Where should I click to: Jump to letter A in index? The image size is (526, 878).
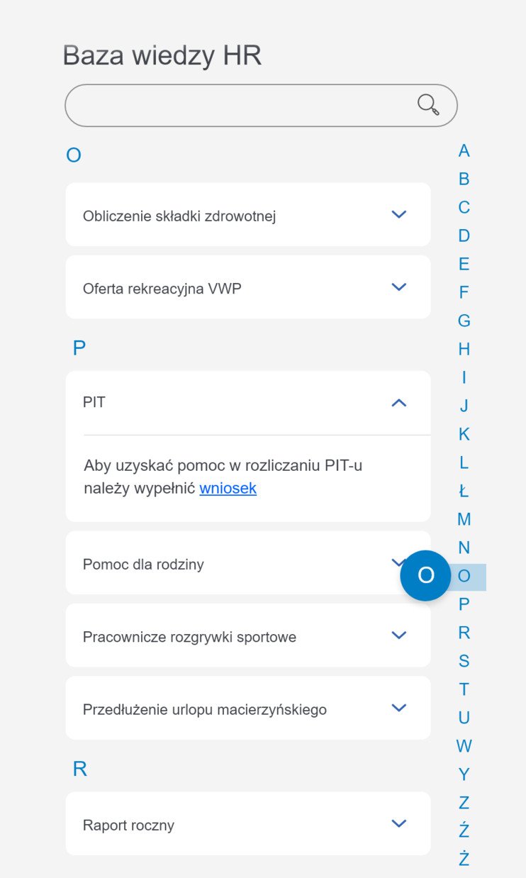(464, 150)
